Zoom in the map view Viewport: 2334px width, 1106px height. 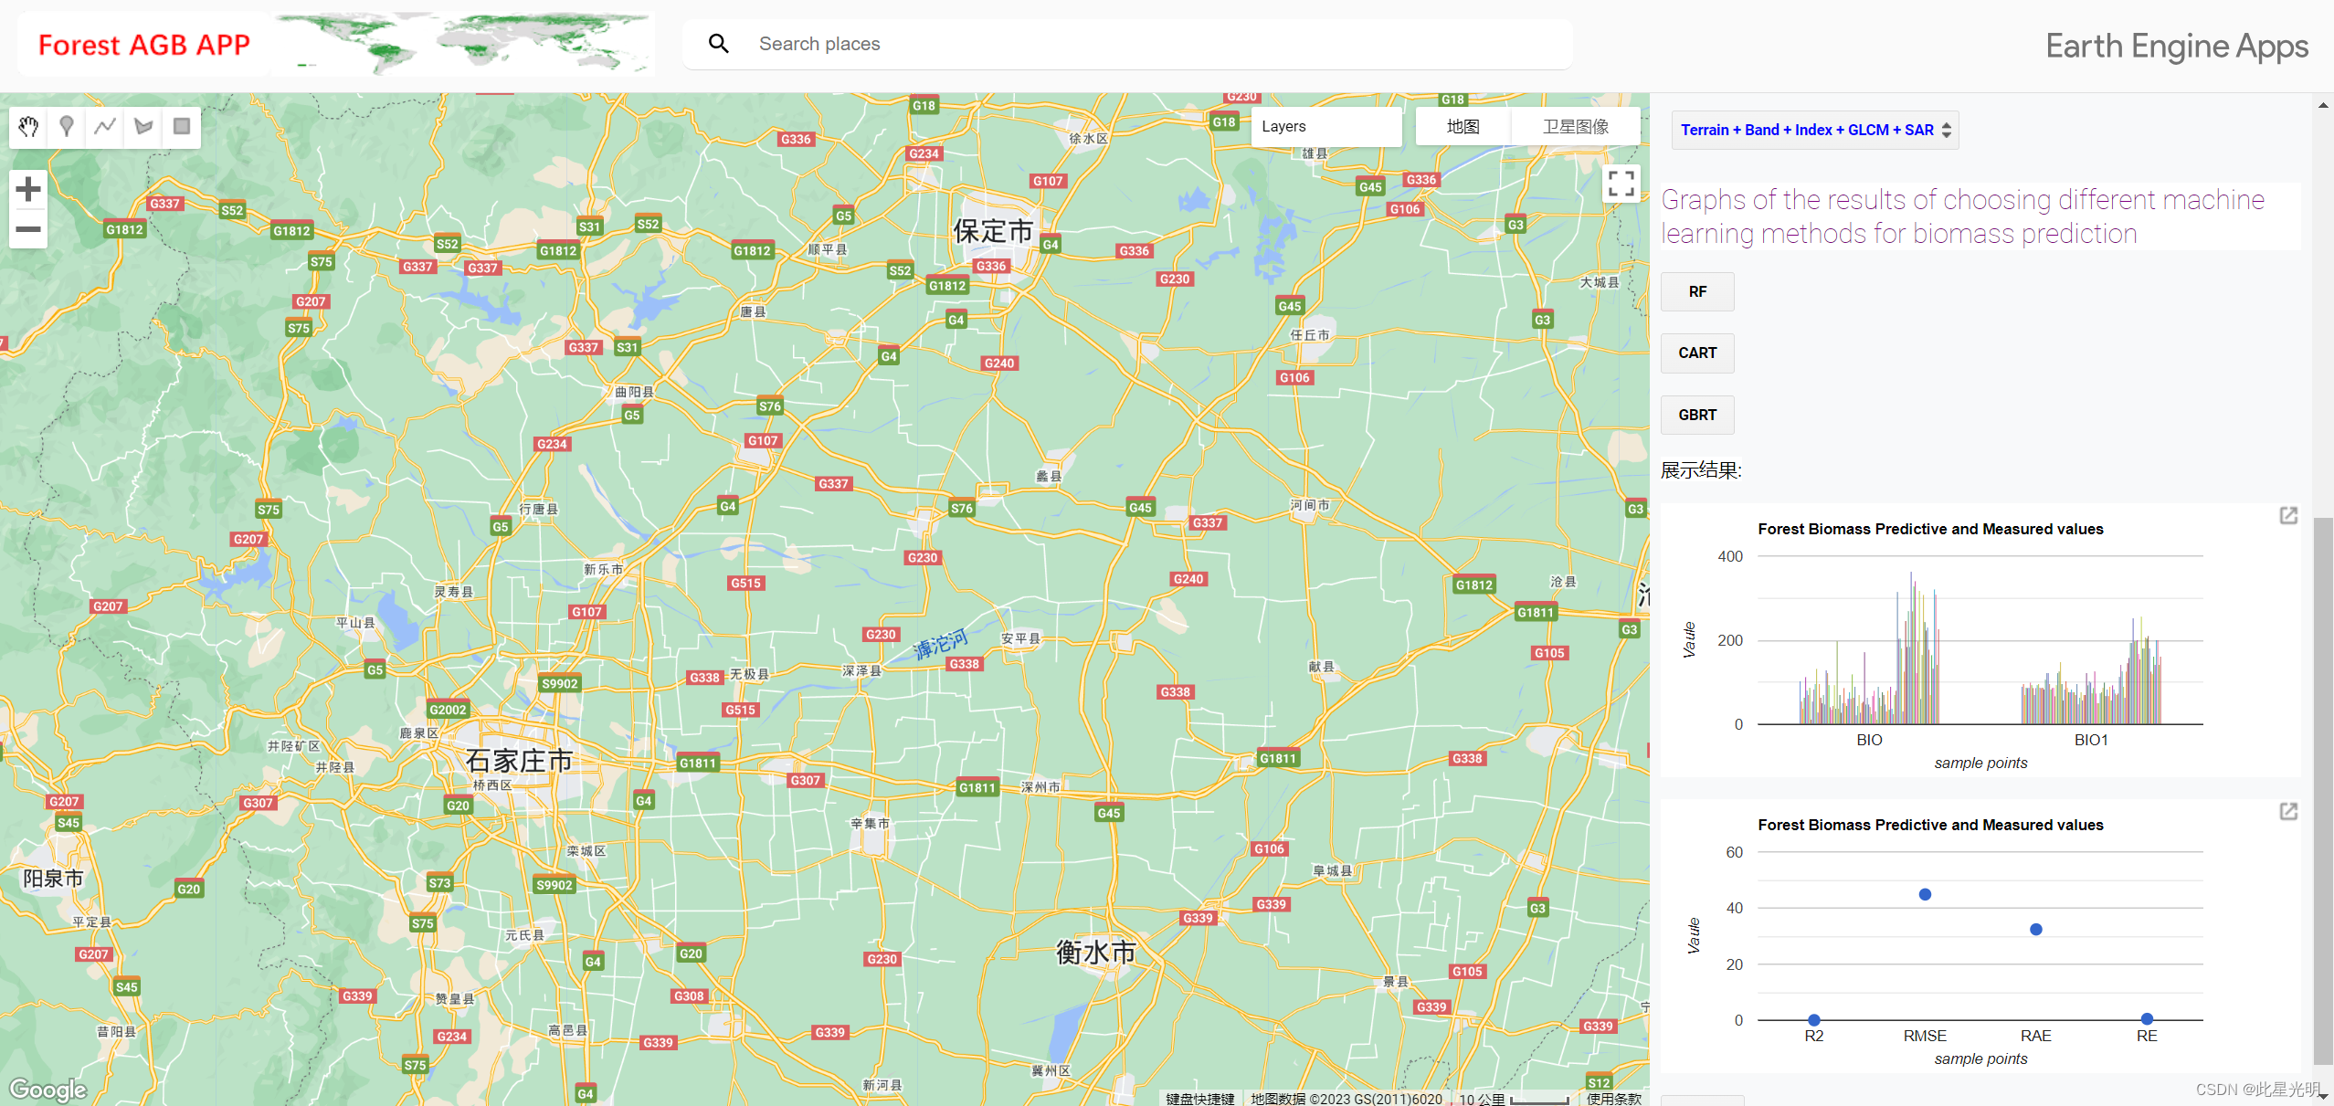pyautogui.click(x=28, y=189)
